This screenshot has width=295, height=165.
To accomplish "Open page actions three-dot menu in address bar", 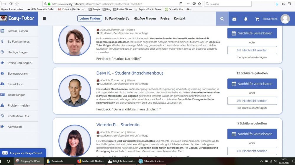I will (x=189, y=4).
